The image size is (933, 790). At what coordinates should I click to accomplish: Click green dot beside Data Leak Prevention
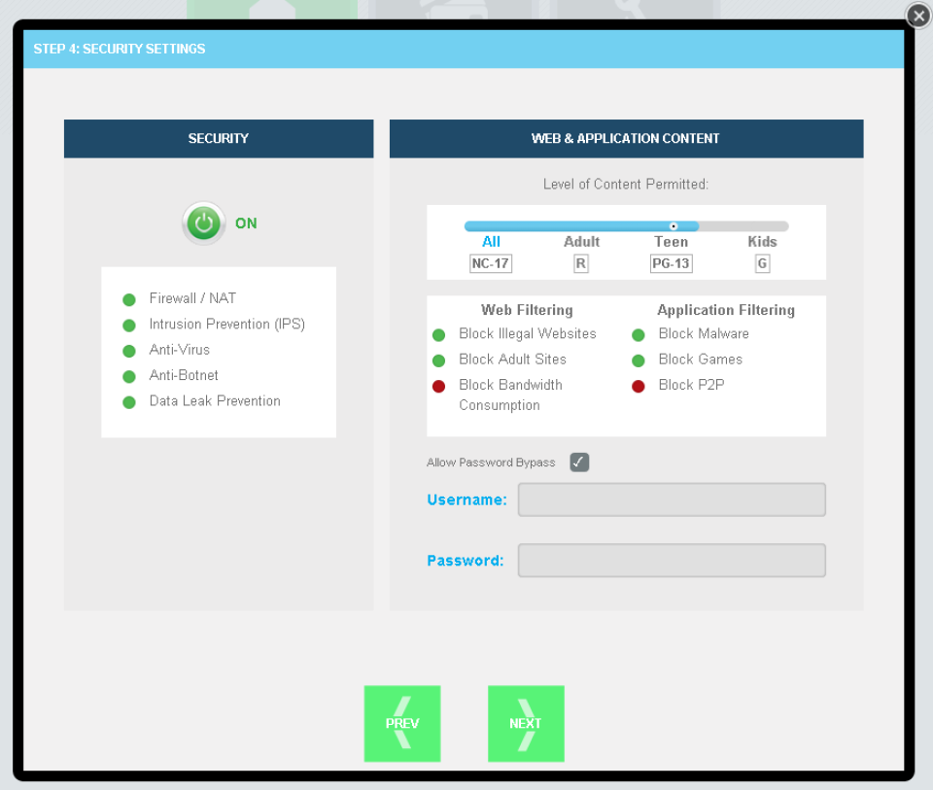(129, 402)
